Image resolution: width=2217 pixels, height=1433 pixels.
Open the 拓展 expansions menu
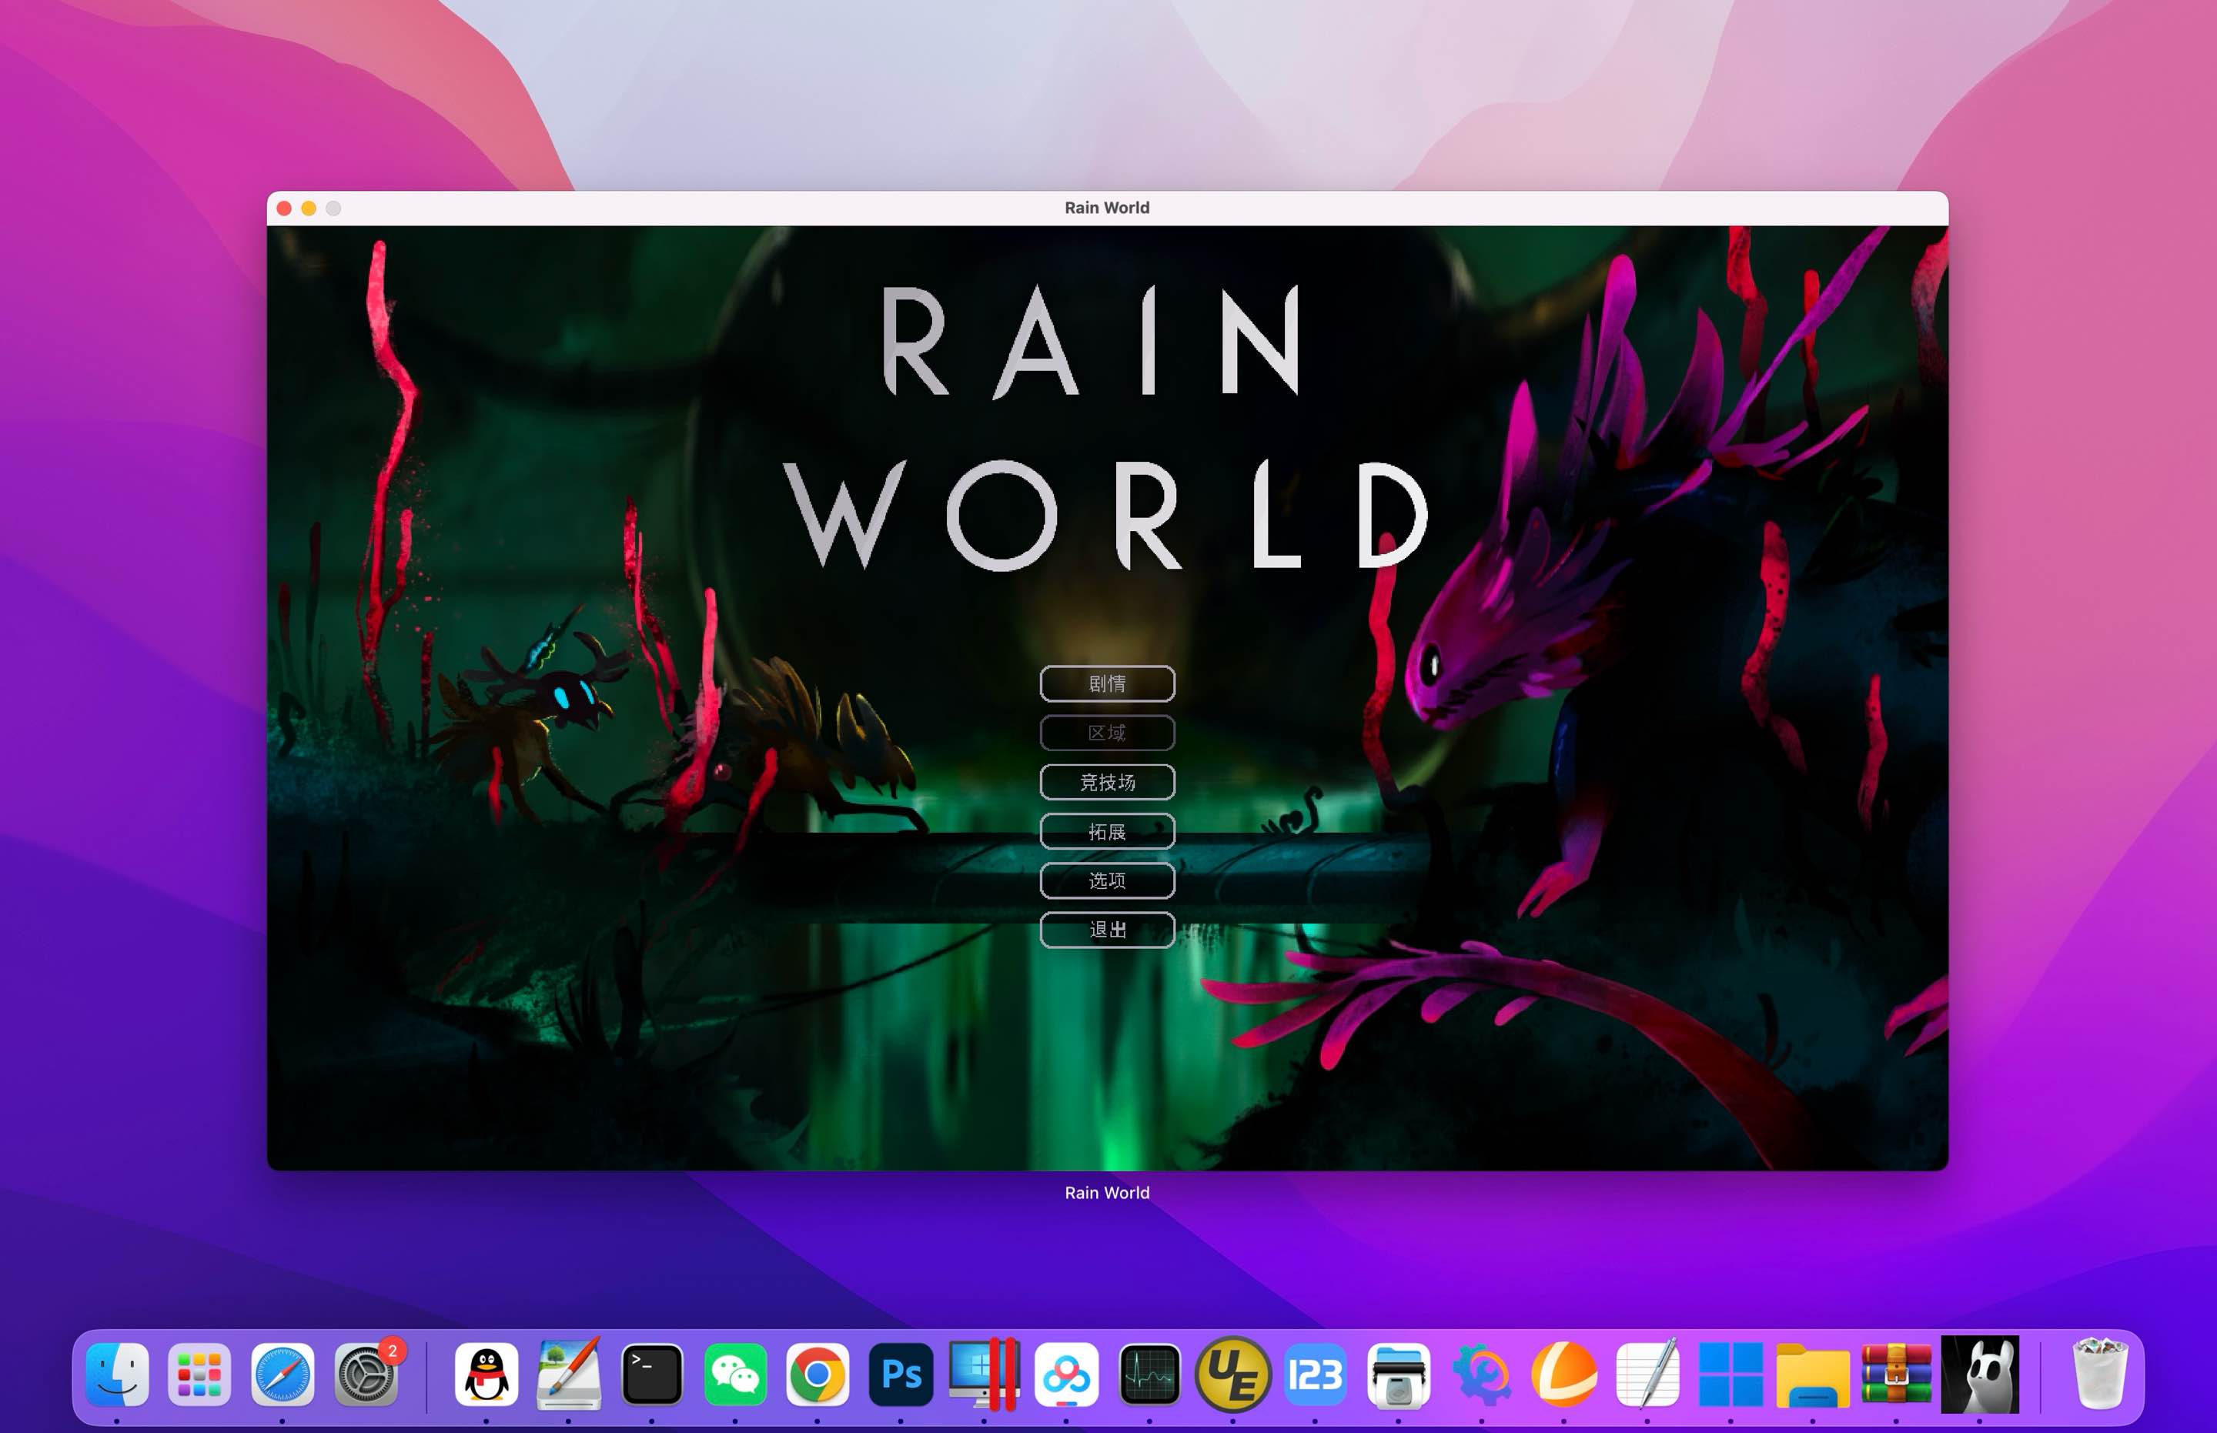1107,832
